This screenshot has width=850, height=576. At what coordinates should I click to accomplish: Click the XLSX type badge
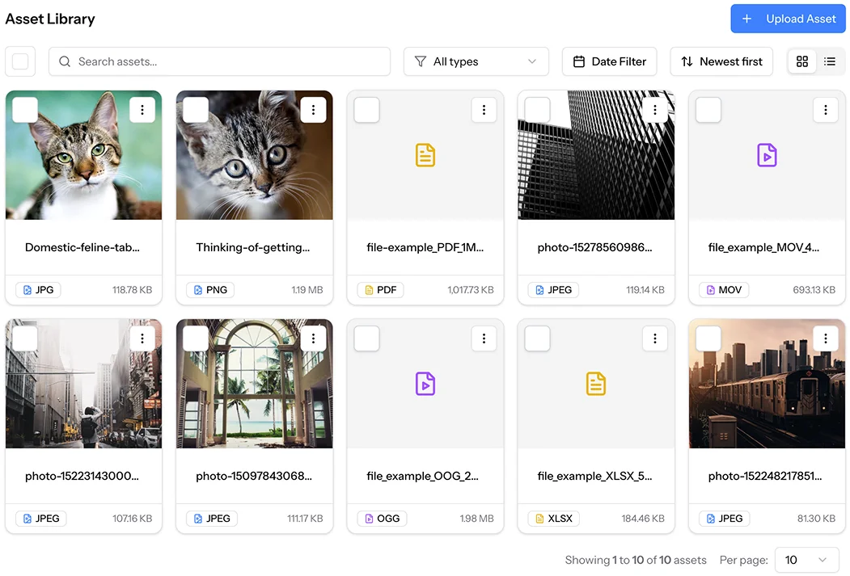[x=554, y=519]
